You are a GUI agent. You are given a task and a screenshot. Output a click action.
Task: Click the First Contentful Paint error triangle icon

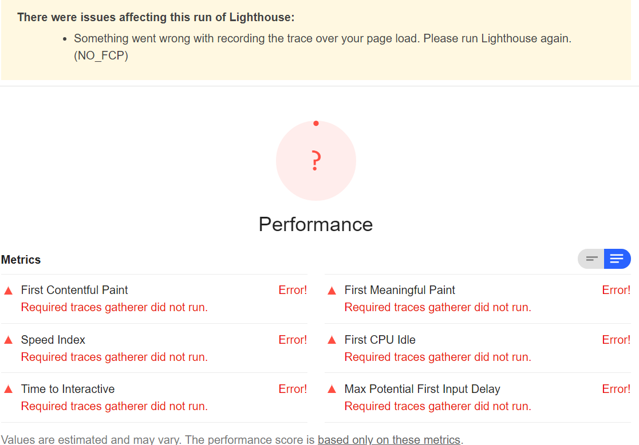pyautogui.click(x=7, y=290)
